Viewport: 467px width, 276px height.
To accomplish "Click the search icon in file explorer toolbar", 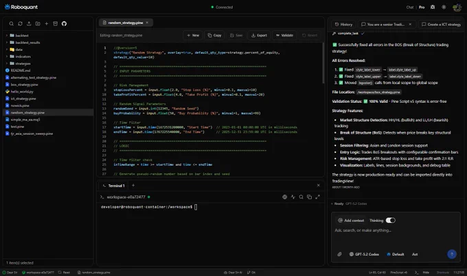I will [x=11, y=23].
